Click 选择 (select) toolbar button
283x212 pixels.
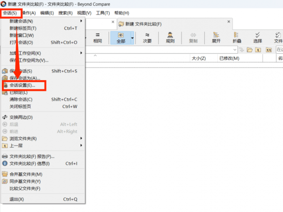pyautogui.click(x=258, y=38)
